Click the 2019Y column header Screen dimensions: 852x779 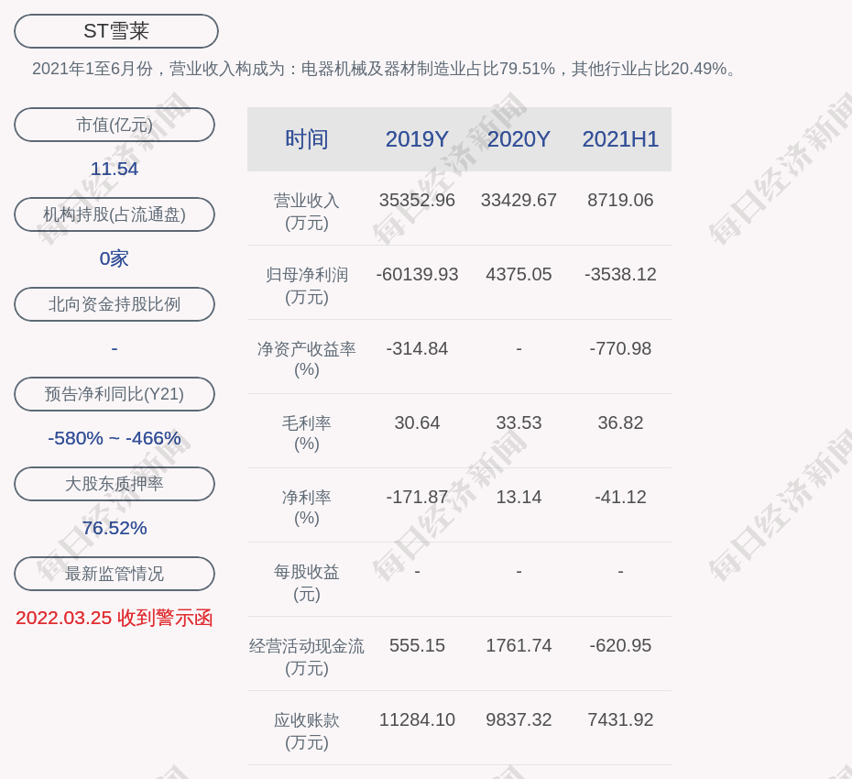(417, 139)
